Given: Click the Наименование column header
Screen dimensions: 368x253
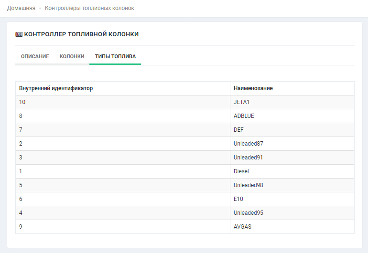Looking at the screenshot, I should pyautogui.click(x=253, y=88).
